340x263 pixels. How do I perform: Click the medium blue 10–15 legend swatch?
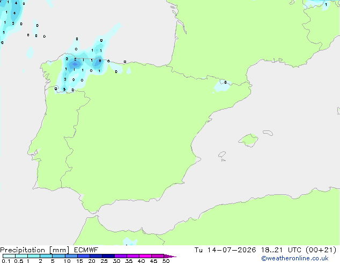pyautogui.click(x=71, y=256)
